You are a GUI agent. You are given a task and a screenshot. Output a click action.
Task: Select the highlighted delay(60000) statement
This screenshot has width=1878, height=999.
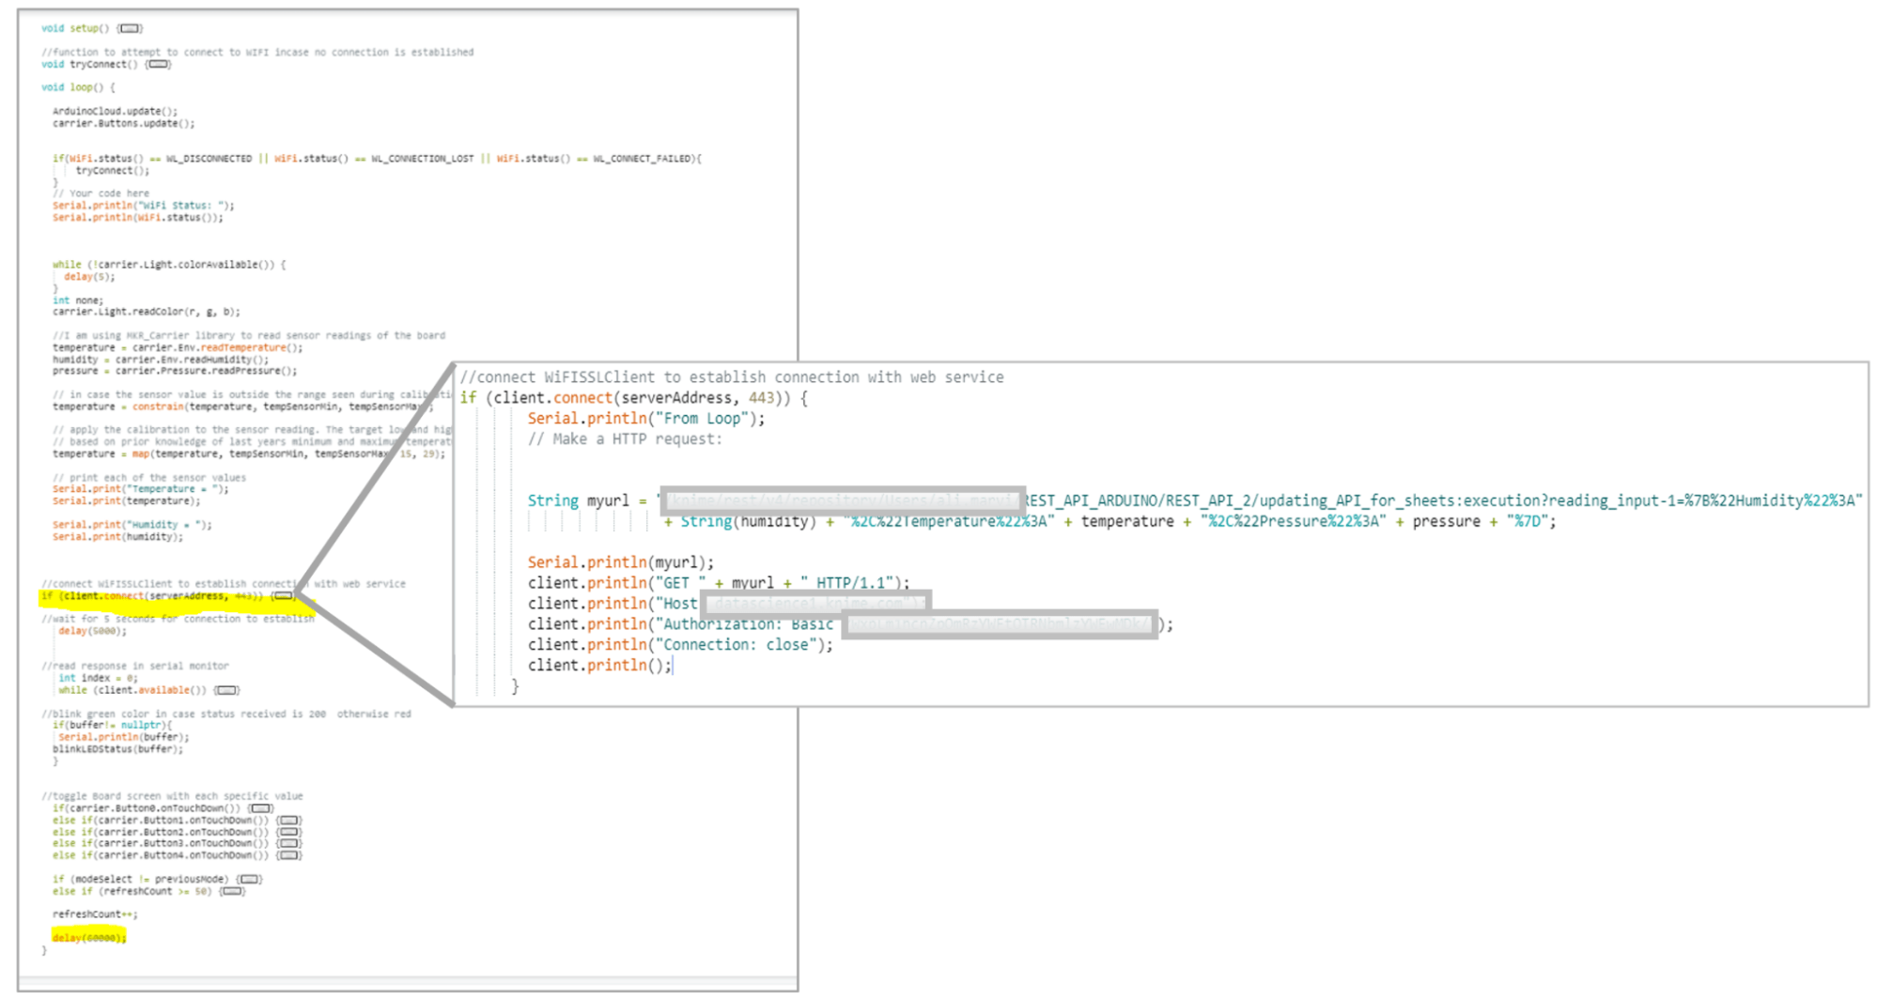tap(87, 936)
